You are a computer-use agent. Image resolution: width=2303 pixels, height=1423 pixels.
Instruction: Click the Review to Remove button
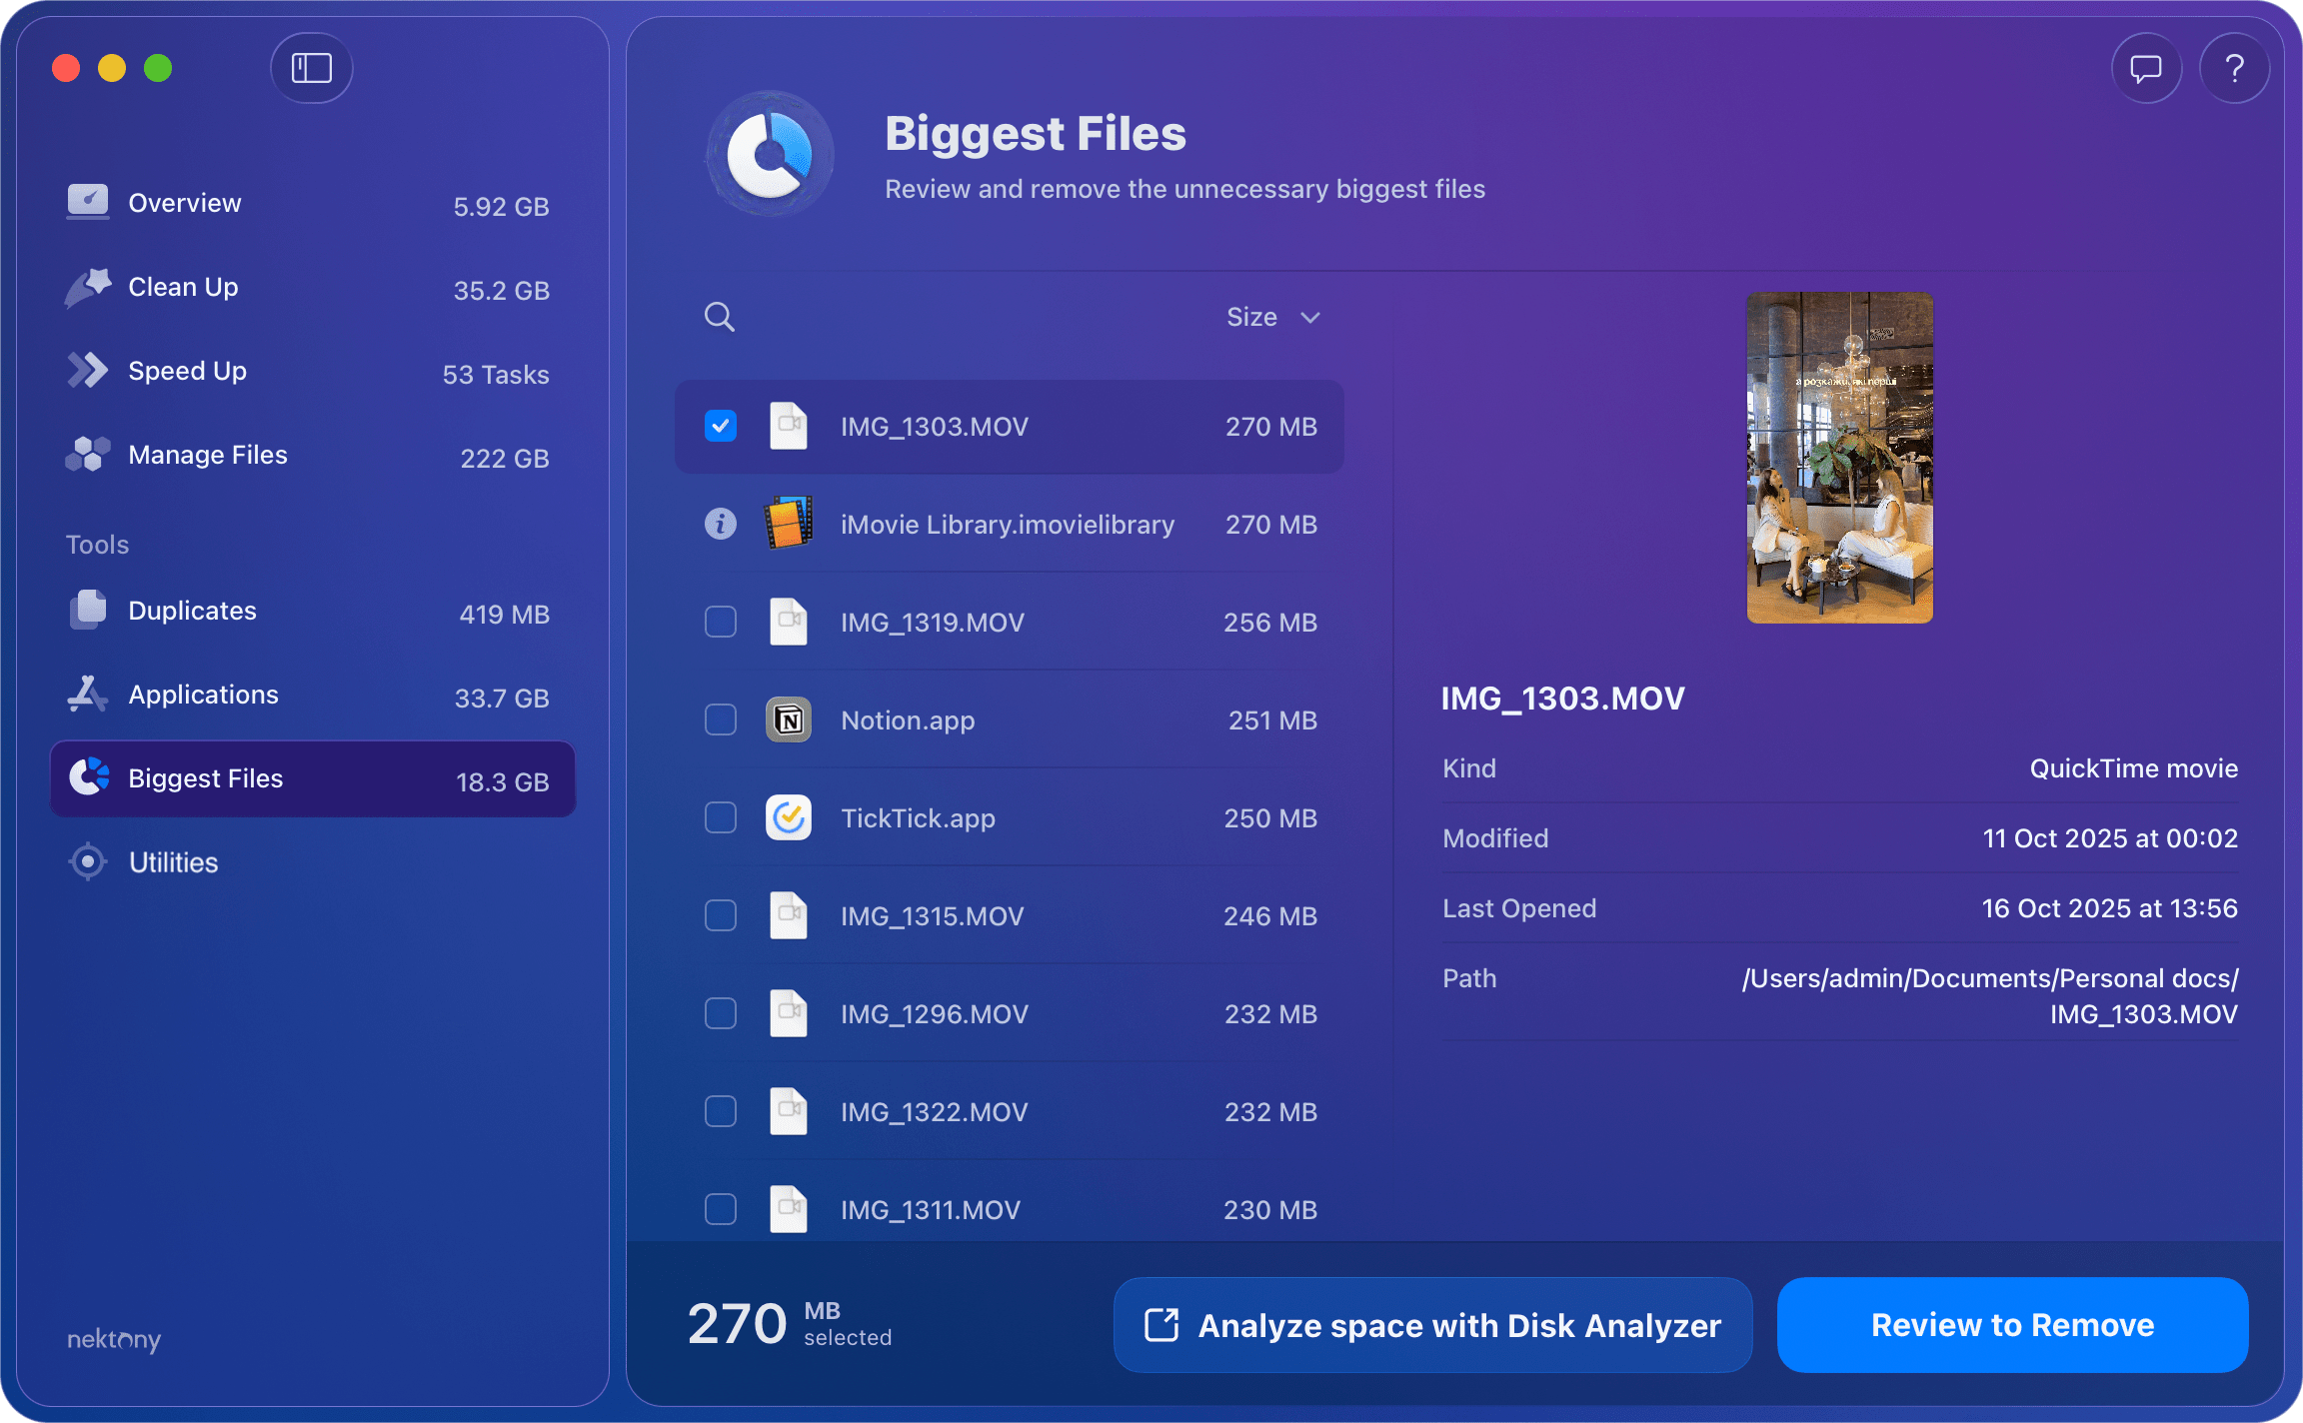[x=2011, y=1325]
